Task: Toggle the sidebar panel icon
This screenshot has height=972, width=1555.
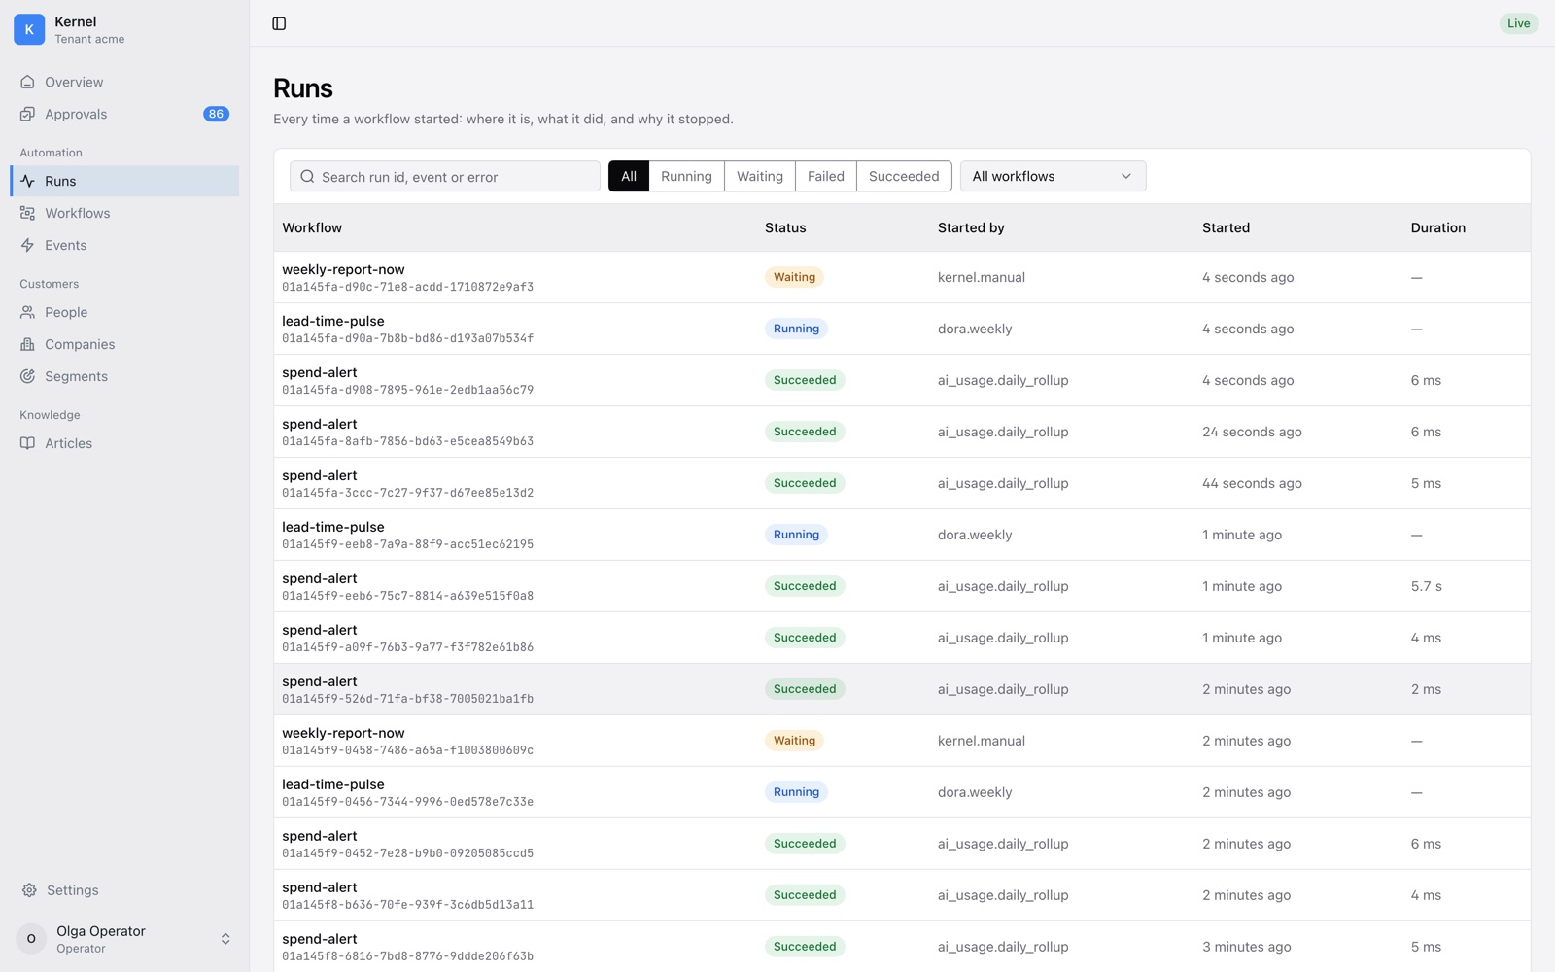Action: click(279, 23)
